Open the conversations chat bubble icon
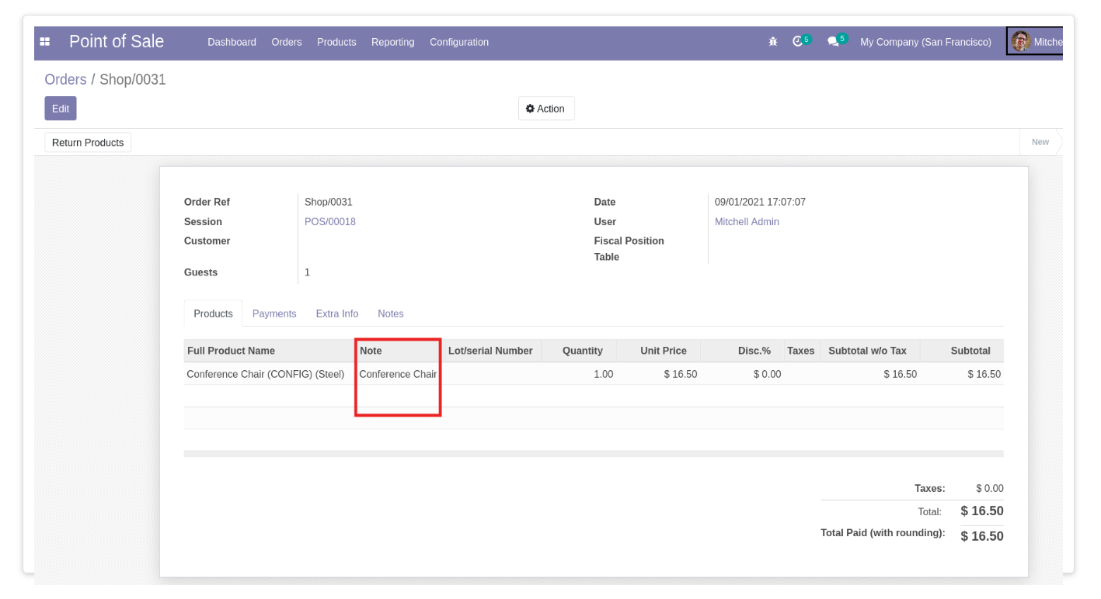This screenshot has width=1101, height=599. [x=833, y=42]
